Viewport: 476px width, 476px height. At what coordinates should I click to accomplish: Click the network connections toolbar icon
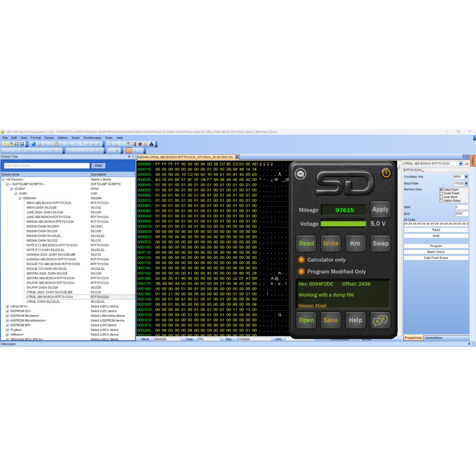point(151,144)
